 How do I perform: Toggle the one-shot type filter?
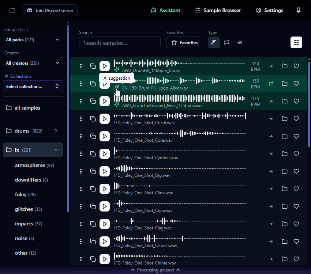pos(240,42)
